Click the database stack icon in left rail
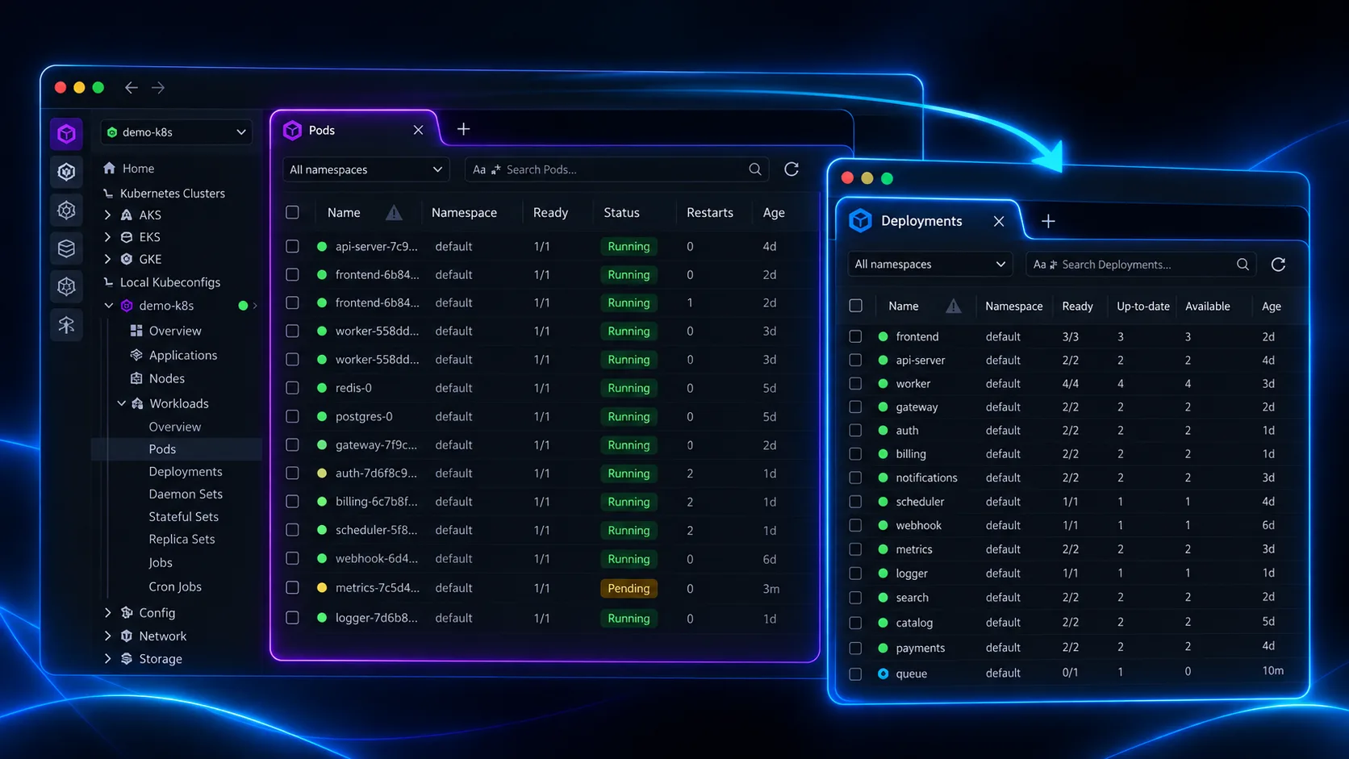The height and width of the screenshot is (759, 1349). click(x=67, y=248)
